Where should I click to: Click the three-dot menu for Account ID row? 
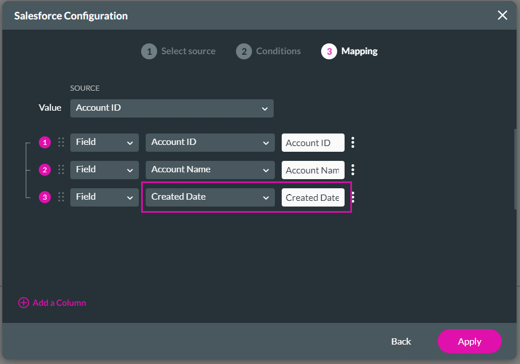[x=353, y=143]
